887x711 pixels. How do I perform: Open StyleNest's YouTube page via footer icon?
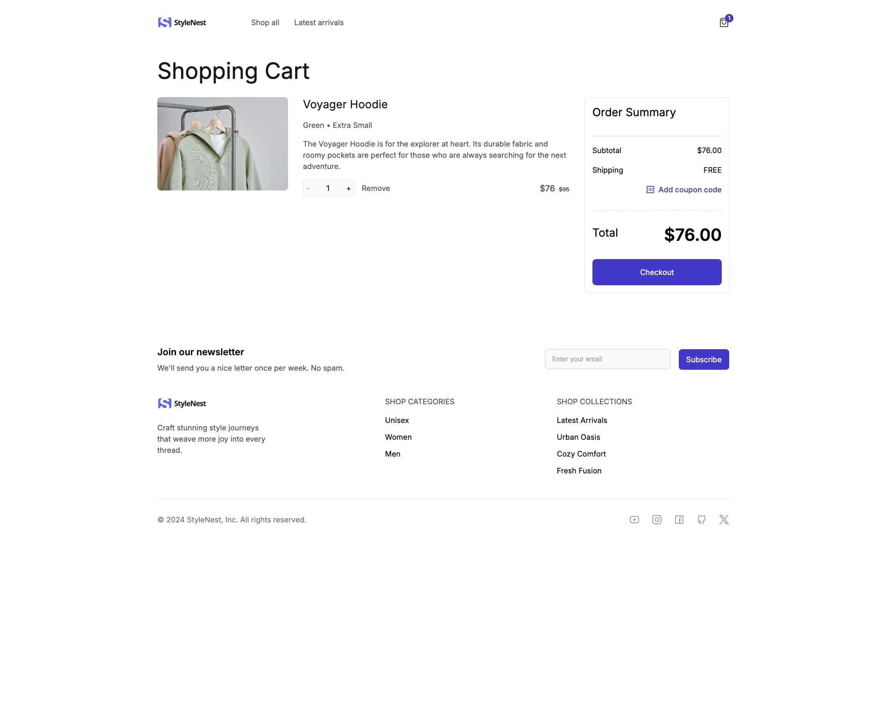click(x=634, y=519)
